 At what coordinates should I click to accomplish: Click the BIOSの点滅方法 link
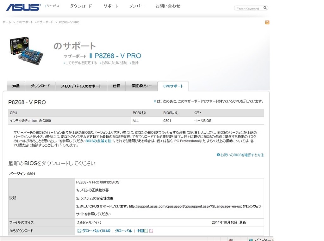pos(99,141)
